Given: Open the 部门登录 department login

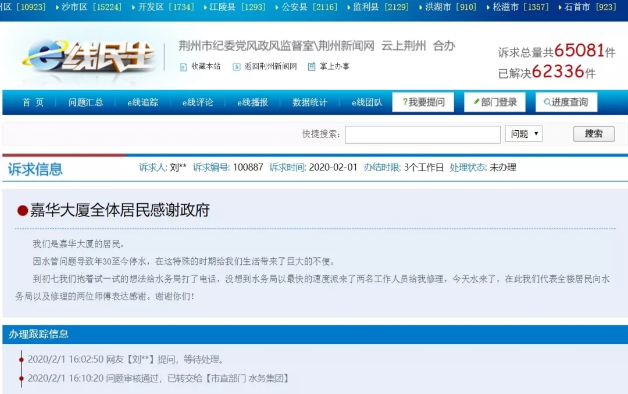Looking at the screenshot, I should point(495,102).
